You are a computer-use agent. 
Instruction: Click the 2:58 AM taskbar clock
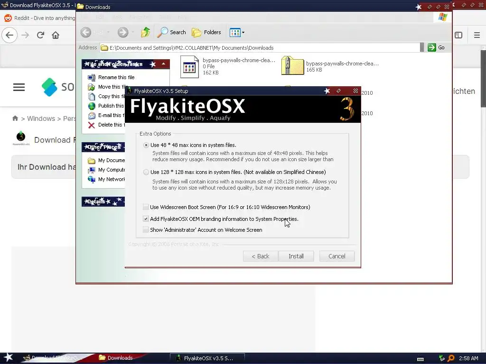pos(468,358)
